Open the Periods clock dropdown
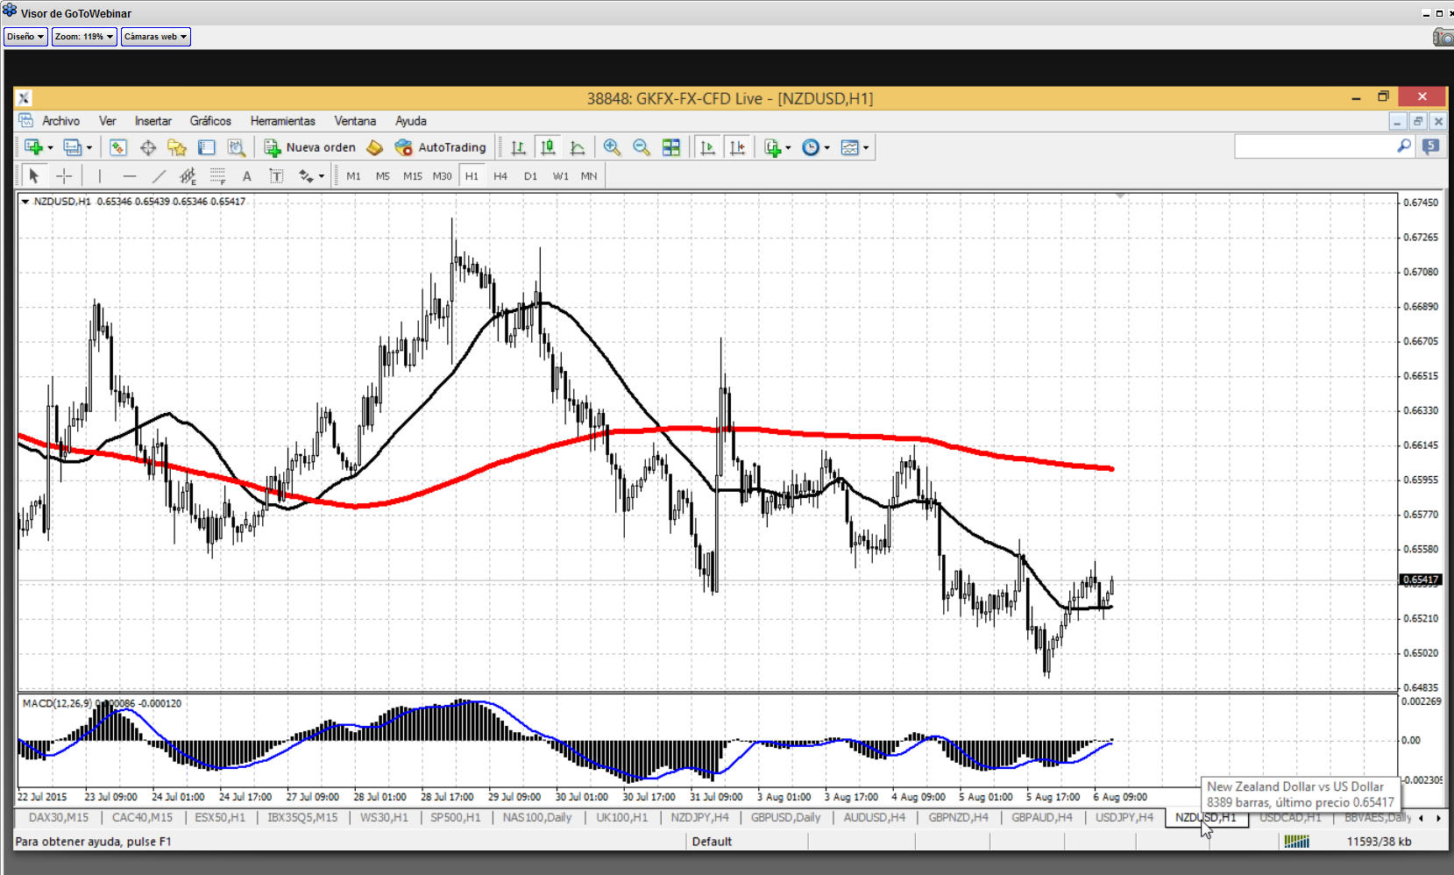The width and height of the screenshot is (1454, 875). [816, 147]
